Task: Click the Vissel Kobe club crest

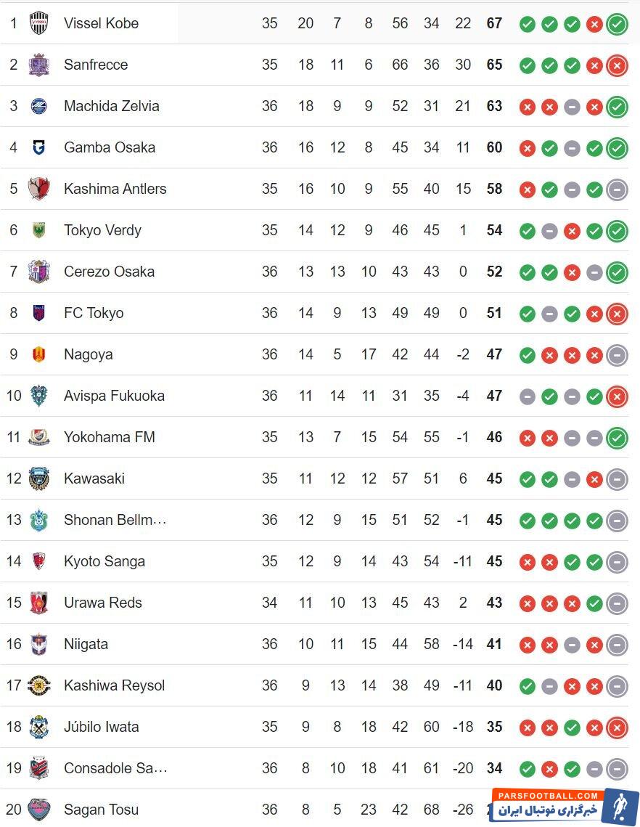Action: click(x=38, y=23)
